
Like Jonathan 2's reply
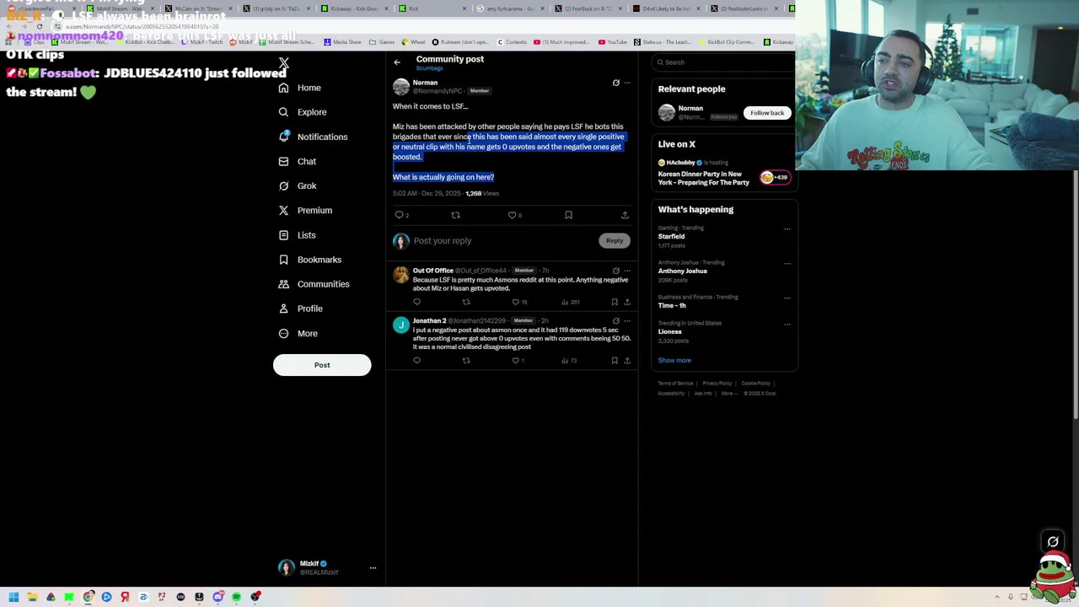click(516, 361)
